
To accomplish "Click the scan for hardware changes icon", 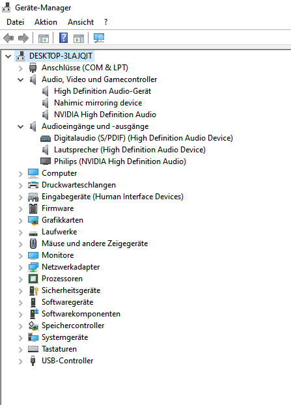I will point(99,38).
